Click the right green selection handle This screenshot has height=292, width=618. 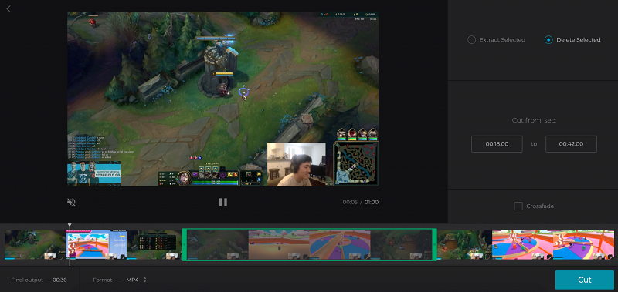tap(434, 244)
